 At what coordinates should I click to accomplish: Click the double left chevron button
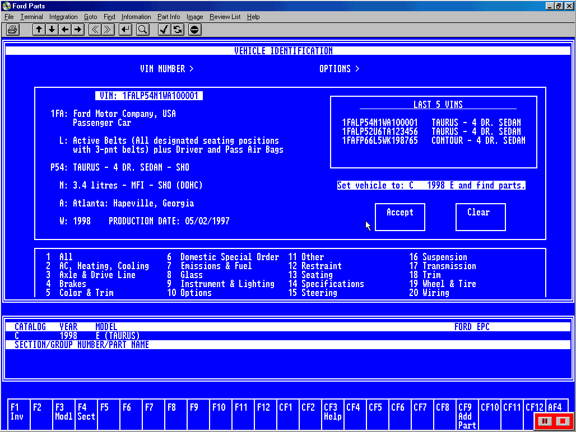pos(95,30)
